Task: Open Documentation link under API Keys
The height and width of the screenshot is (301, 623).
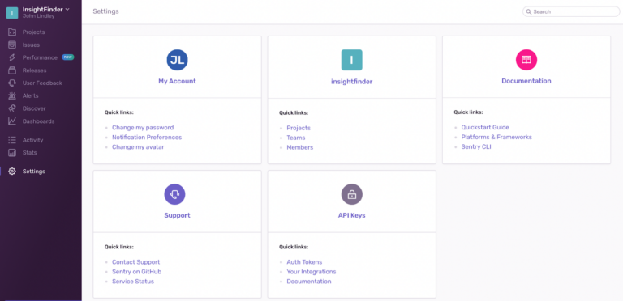Action: point(309,282)
